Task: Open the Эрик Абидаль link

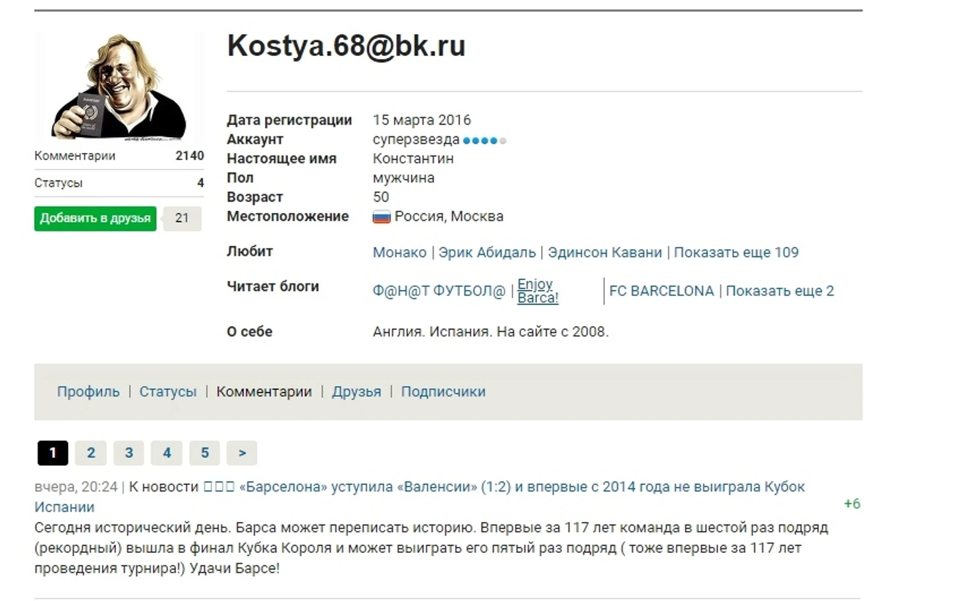Action: (x=487, y=252)
